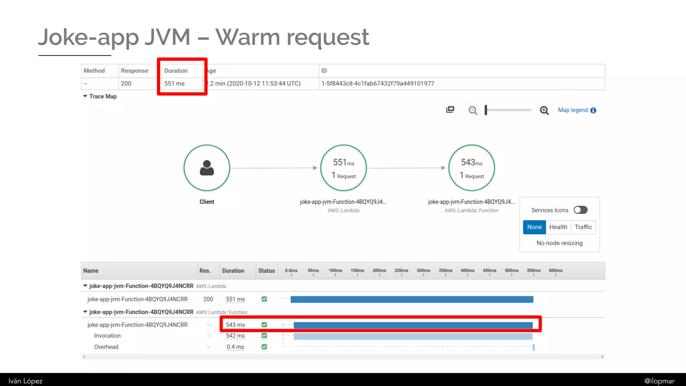Click the 0.4 ms duration value

pyautogui.click(x=235, y=347)
